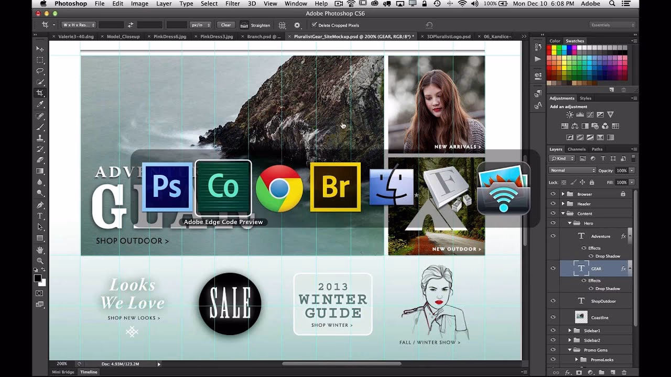Click the Clear button in the options bar
The height and width of the screenshot is (377, 671).
[226, 25]
